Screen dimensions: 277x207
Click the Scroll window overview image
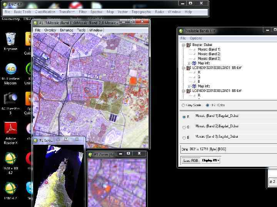pos(58,176)
